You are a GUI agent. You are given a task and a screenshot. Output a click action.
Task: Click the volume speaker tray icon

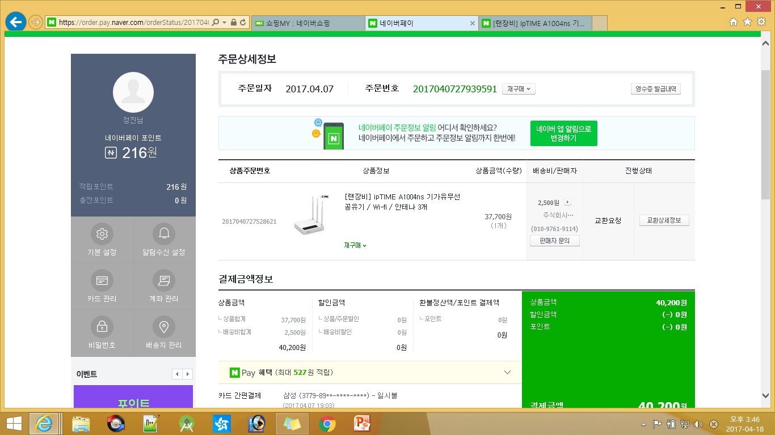pos(699,424)
